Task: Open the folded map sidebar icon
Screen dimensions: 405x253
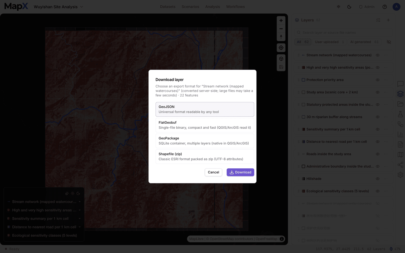Action: [400, 155]
